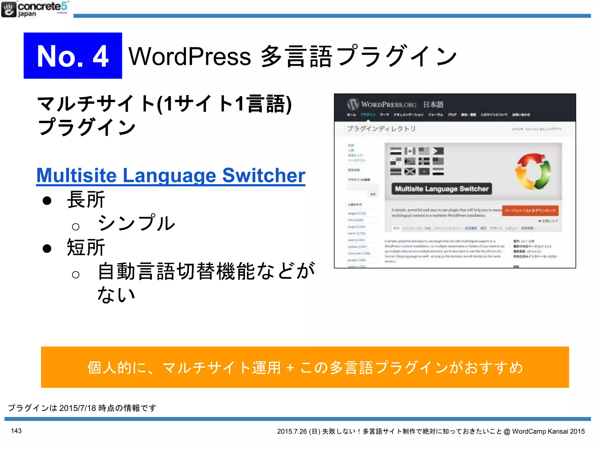Click the orange recommendation banner
The height and width of the screenshot is (449, 599).
(x=305, y=367)
